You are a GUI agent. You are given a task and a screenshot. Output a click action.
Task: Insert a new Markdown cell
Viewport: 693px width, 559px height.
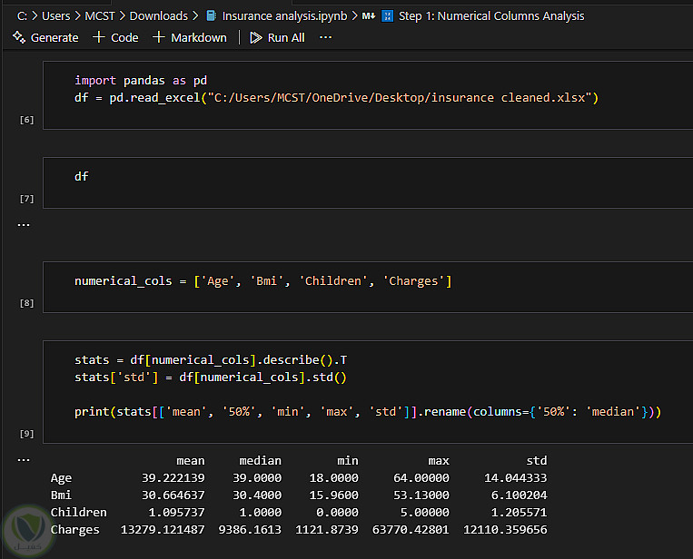(190, 37)
